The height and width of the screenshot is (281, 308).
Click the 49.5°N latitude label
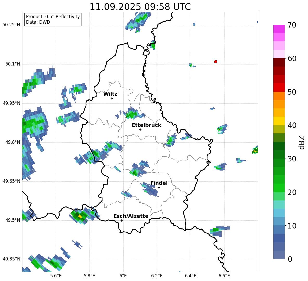tap(13, 220)
